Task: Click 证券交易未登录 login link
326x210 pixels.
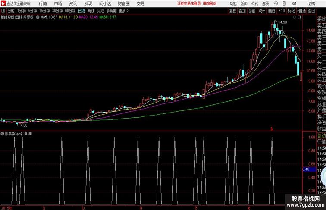Action: coord(189,3)
